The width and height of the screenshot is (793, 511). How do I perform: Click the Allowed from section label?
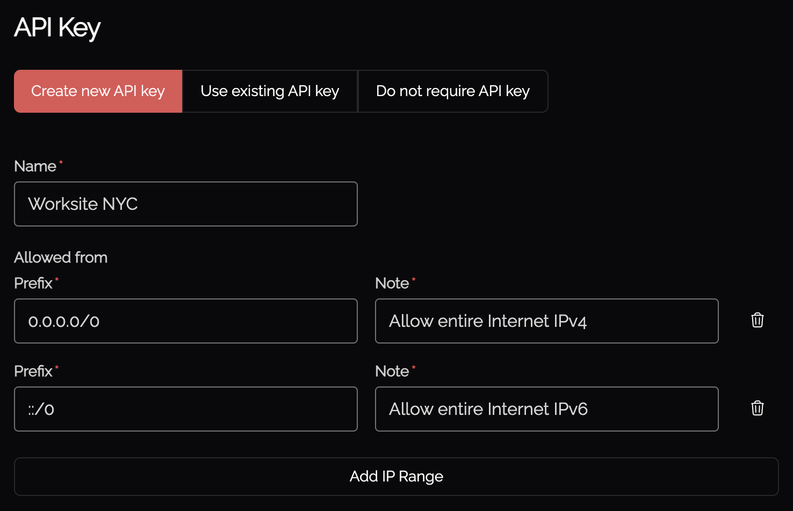[61, 258]
